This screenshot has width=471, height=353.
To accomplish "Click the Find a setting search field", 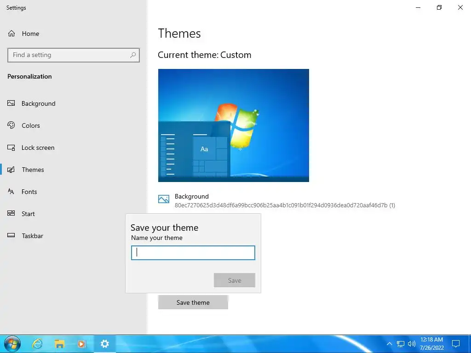I will click(x=74, y=55).
